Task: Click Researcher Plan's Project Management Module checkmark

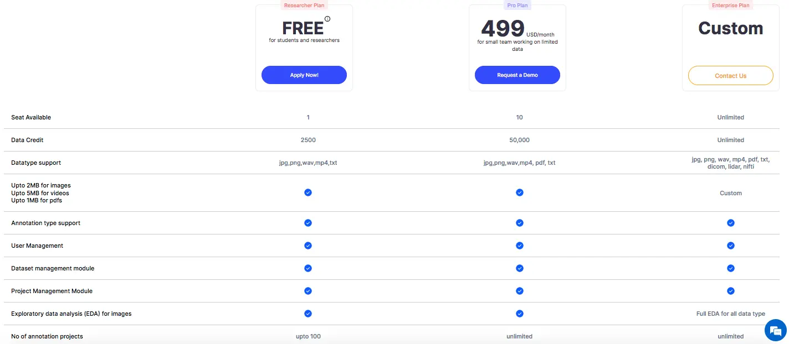Action: point(308,291)
